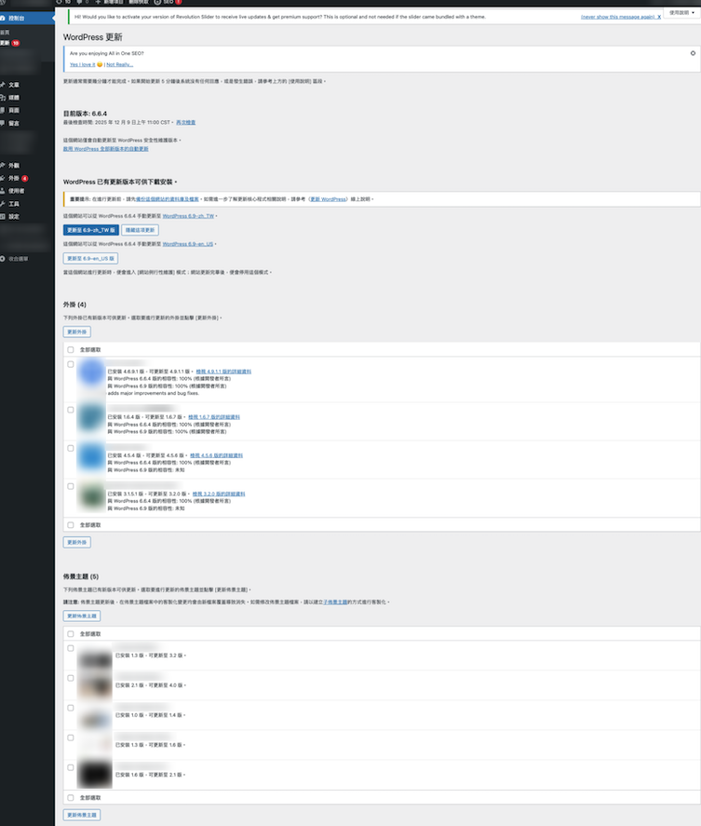This screenshot has width=701, height=826.
Task: Expand the 使用說明 help dropdown
Action: coord(682,13)
